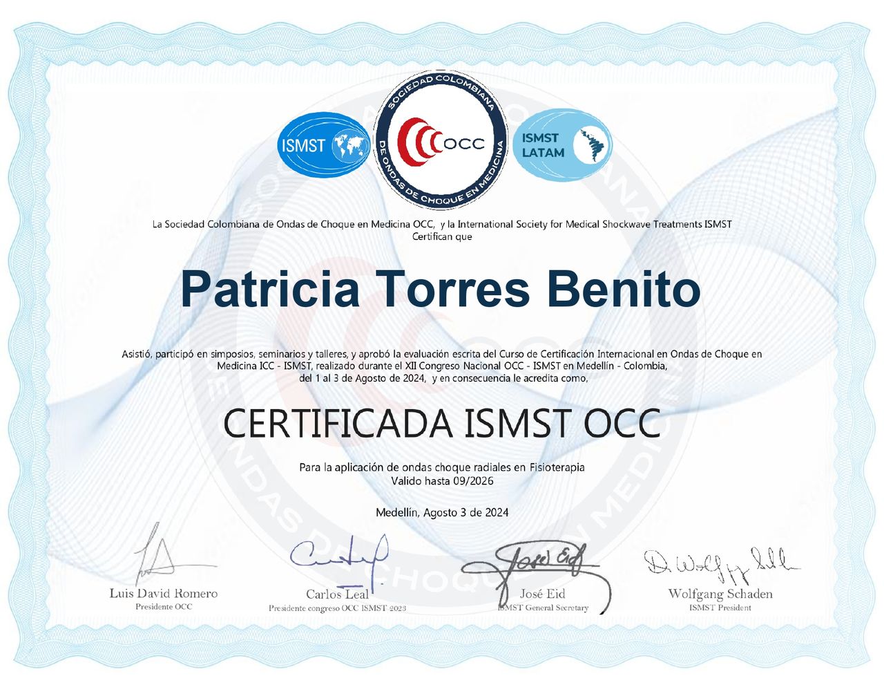Click the 'ISMST General Secretary' title

(x=543, y=608)
